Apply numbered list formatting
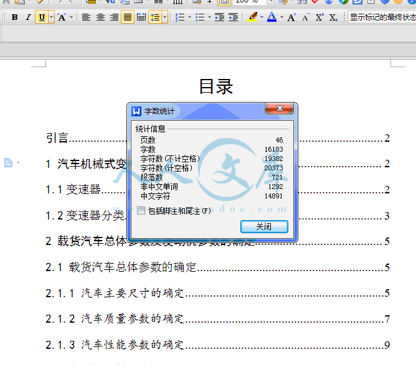This screenshot has height=365, width=416. pos(180,17)
